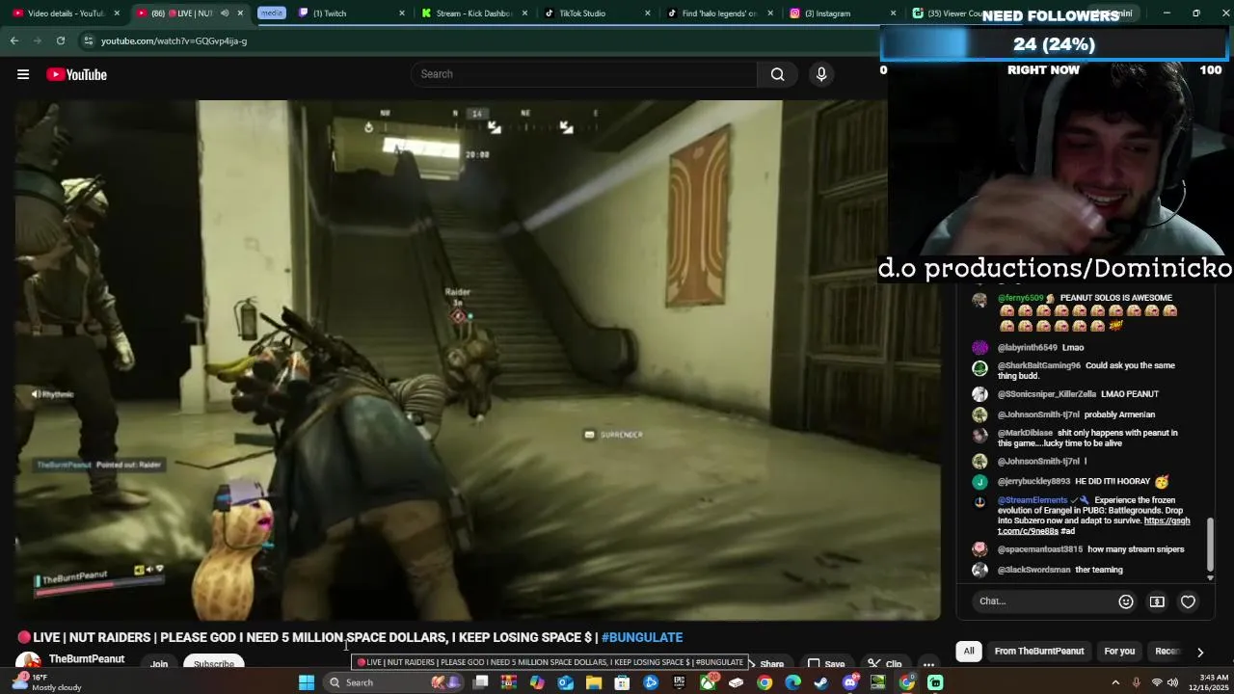Image resolution: width=1234 pixels, height=694 pixels.
Task: Start voice search with the microphone icon
Action: [821, 74]
